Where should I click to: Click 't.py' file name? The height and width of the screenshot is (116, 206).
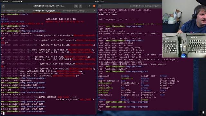click(x=162, y=92)
